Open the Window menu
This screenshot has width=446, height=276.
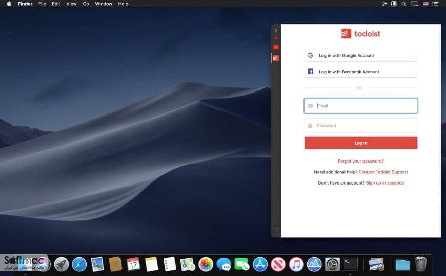(104, 4)
